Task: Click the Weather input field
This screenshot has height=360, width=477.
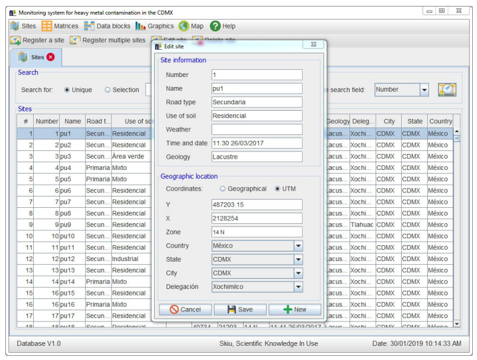Action: 257,129
